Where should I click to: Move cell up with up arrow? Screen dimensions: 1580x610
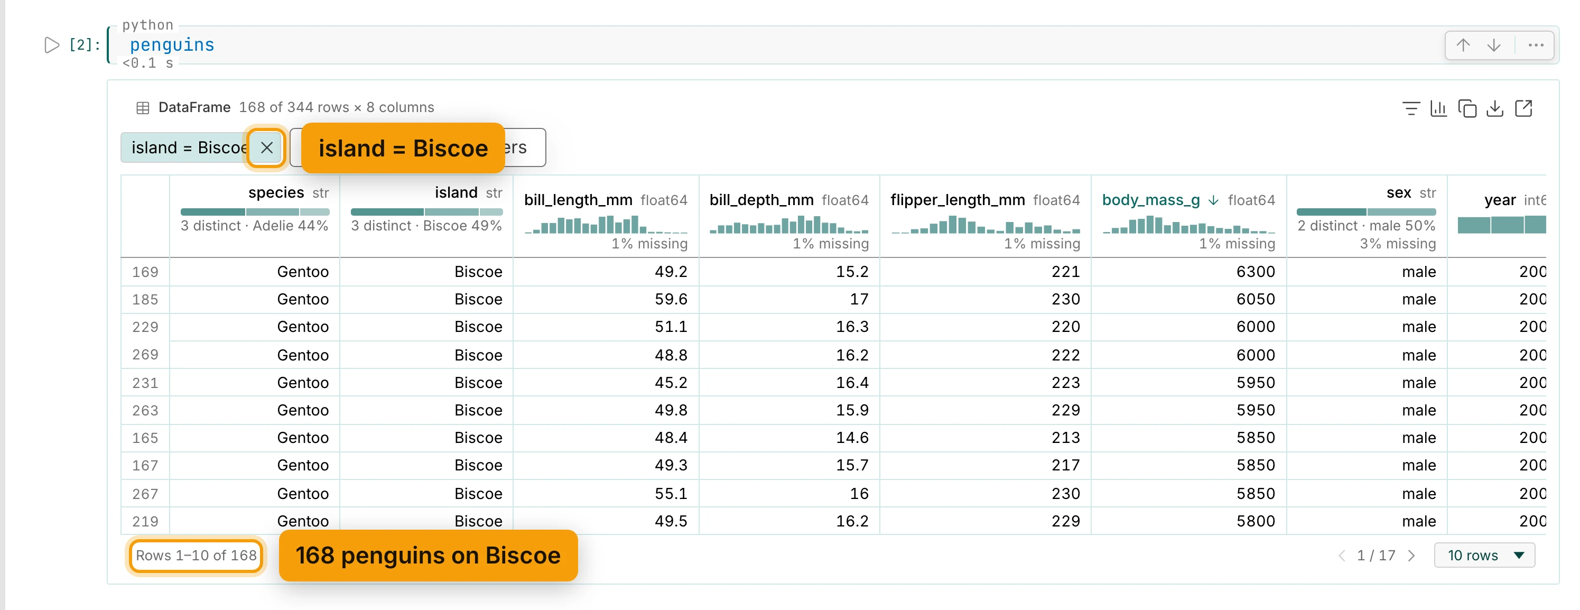tap(1463, 45)
